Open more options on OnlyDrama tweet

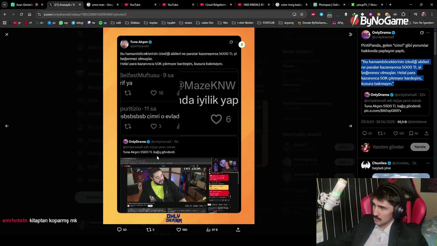428,33
